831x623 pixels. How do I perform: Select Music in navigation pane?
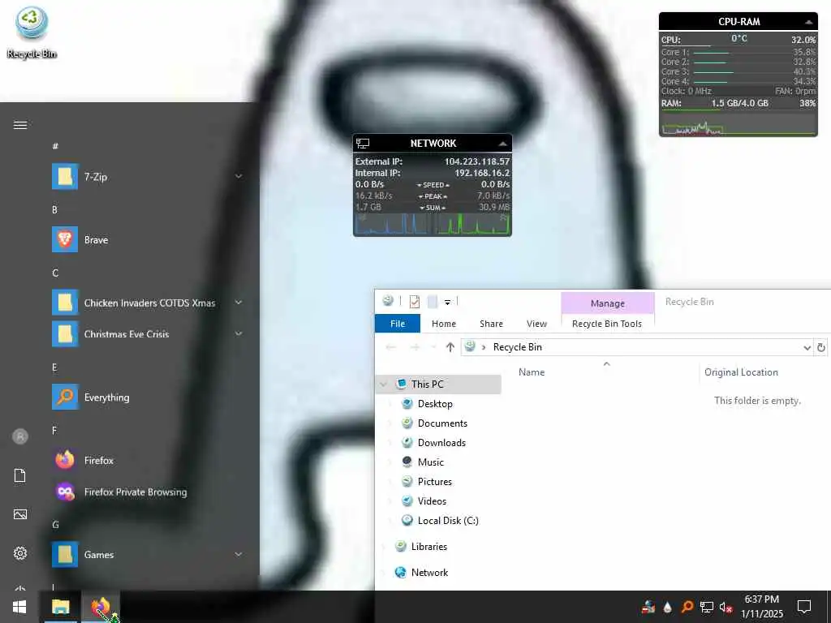pos(430,462)
